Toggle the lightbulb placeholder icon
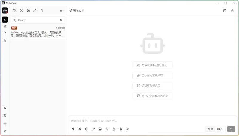This screenshot has height=136, width=239. click(x=107, y=129)
